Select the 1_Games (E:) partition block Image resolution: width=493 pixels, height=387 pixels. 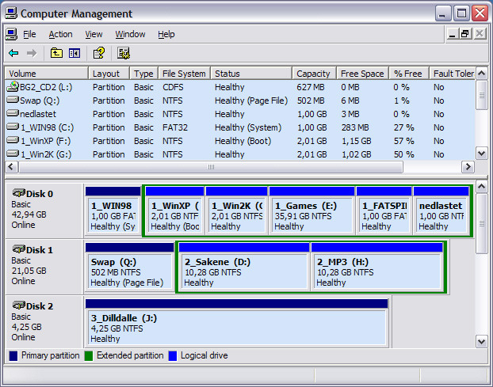click(312, 211)
